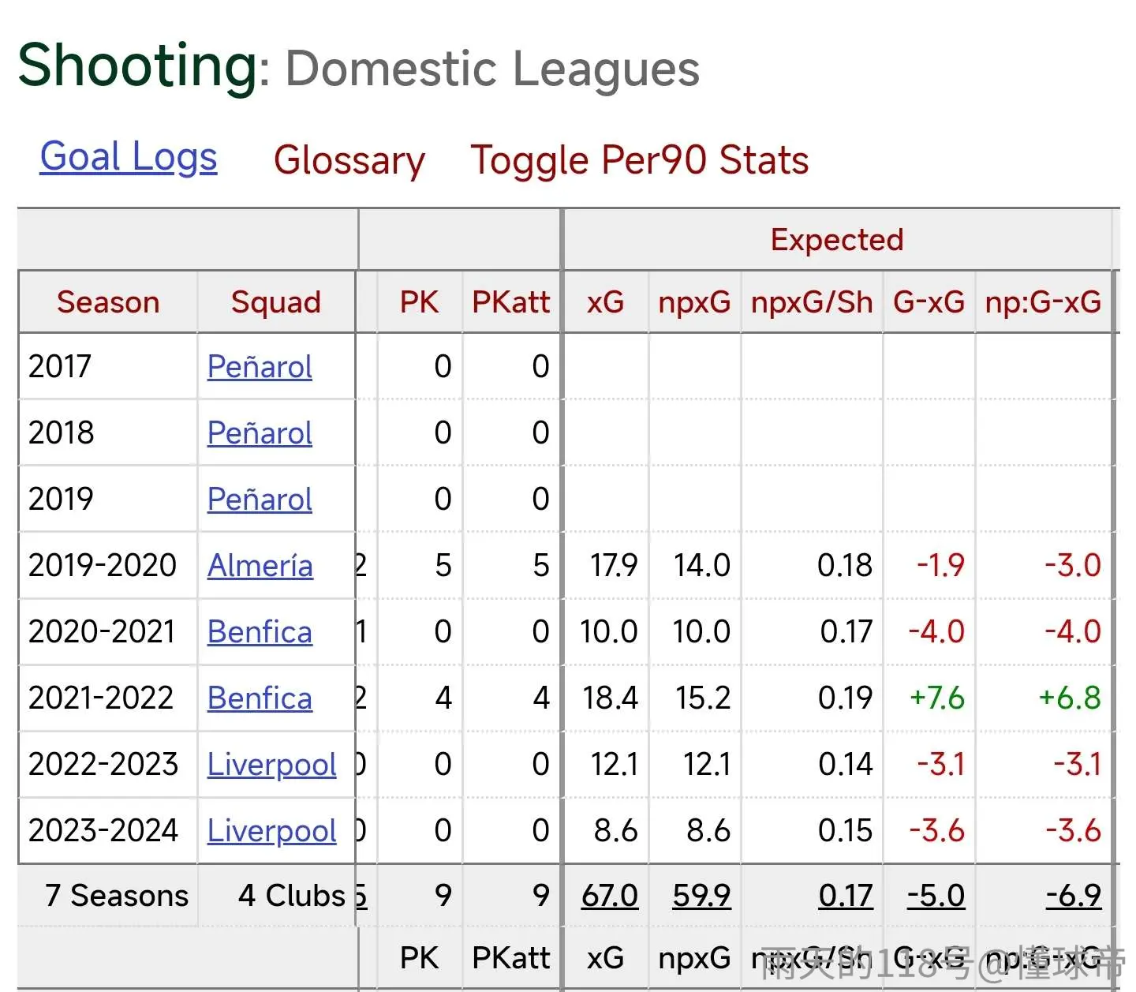The width and height of the screenshot is (1136, 992).
Task: Open Benfica squad link for 2020-2021
Action: click(x=260, y=632)
